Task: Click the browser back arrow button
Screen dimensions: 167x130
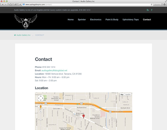Action: click(3, 4)
